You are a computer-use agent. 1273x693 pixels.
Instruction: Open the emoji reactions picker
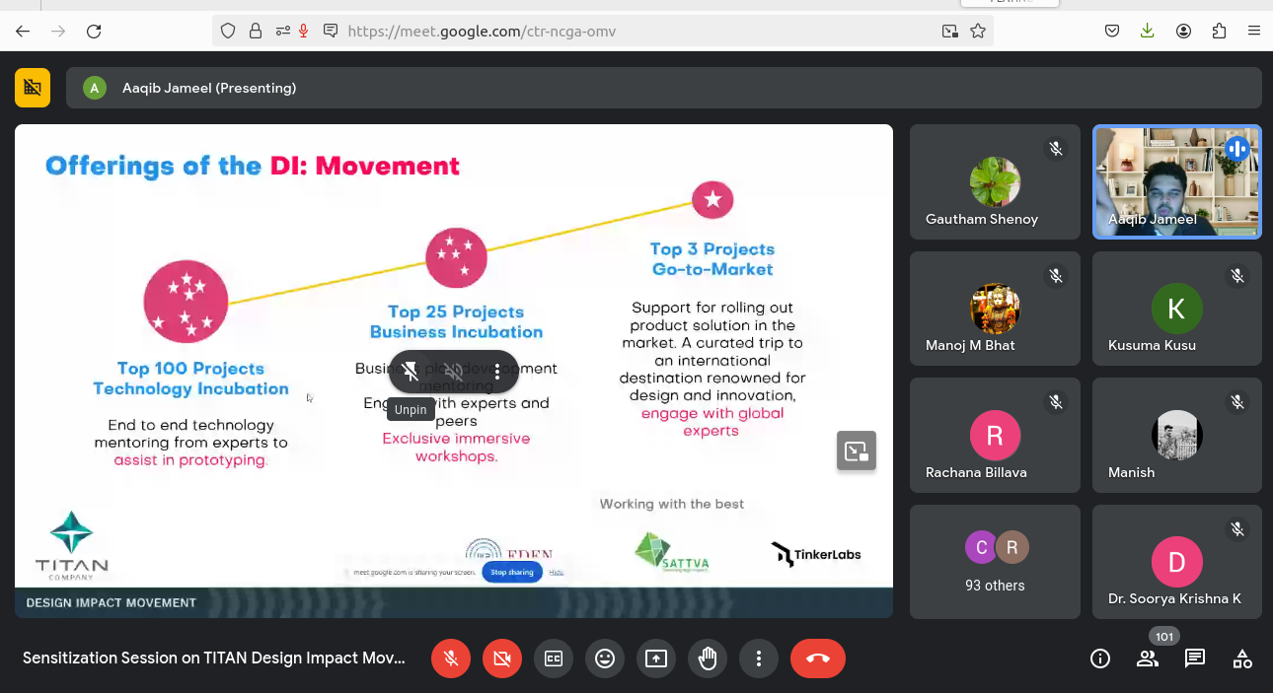(x=605, y=658)
